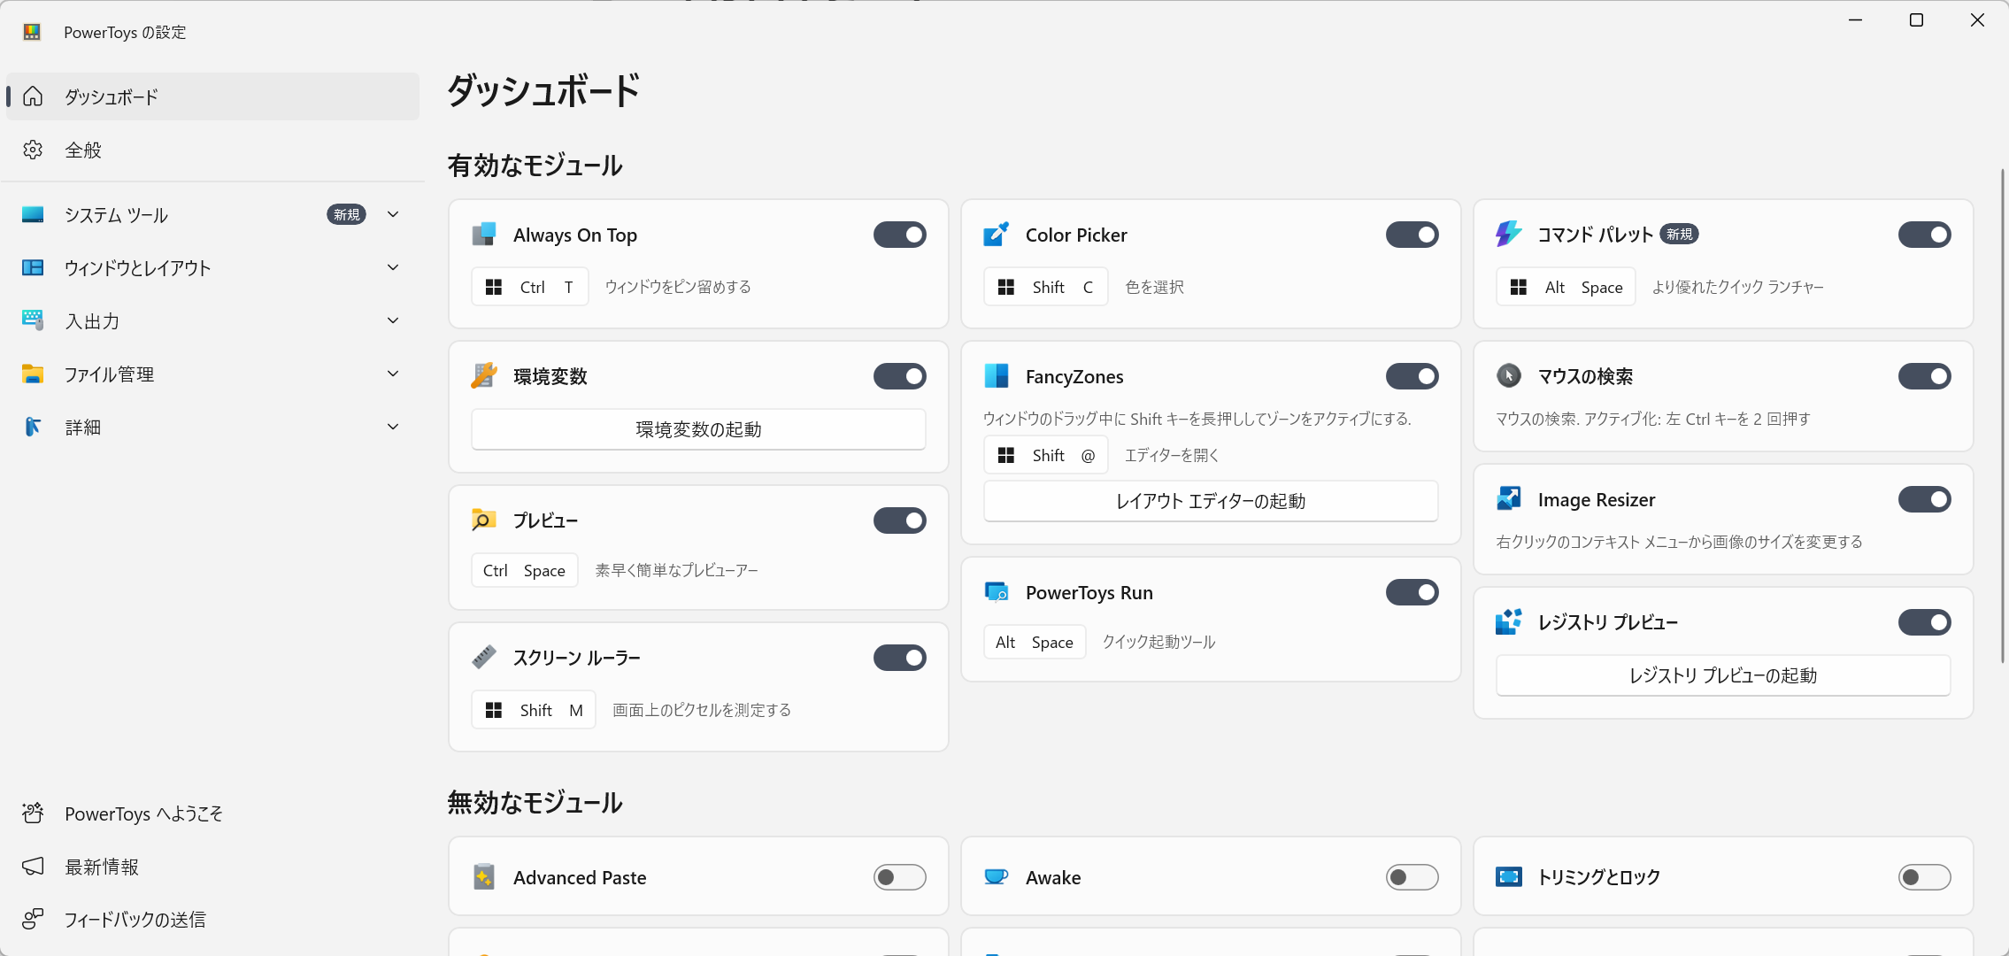The image size is (2009, 956).
Task: Click the Color Picker module icon
Action: pos(997,235)
